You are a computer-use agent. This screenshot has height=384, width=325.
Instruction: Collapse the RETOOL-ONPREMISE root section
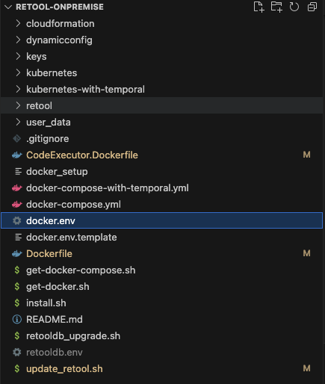pos(8,7)
